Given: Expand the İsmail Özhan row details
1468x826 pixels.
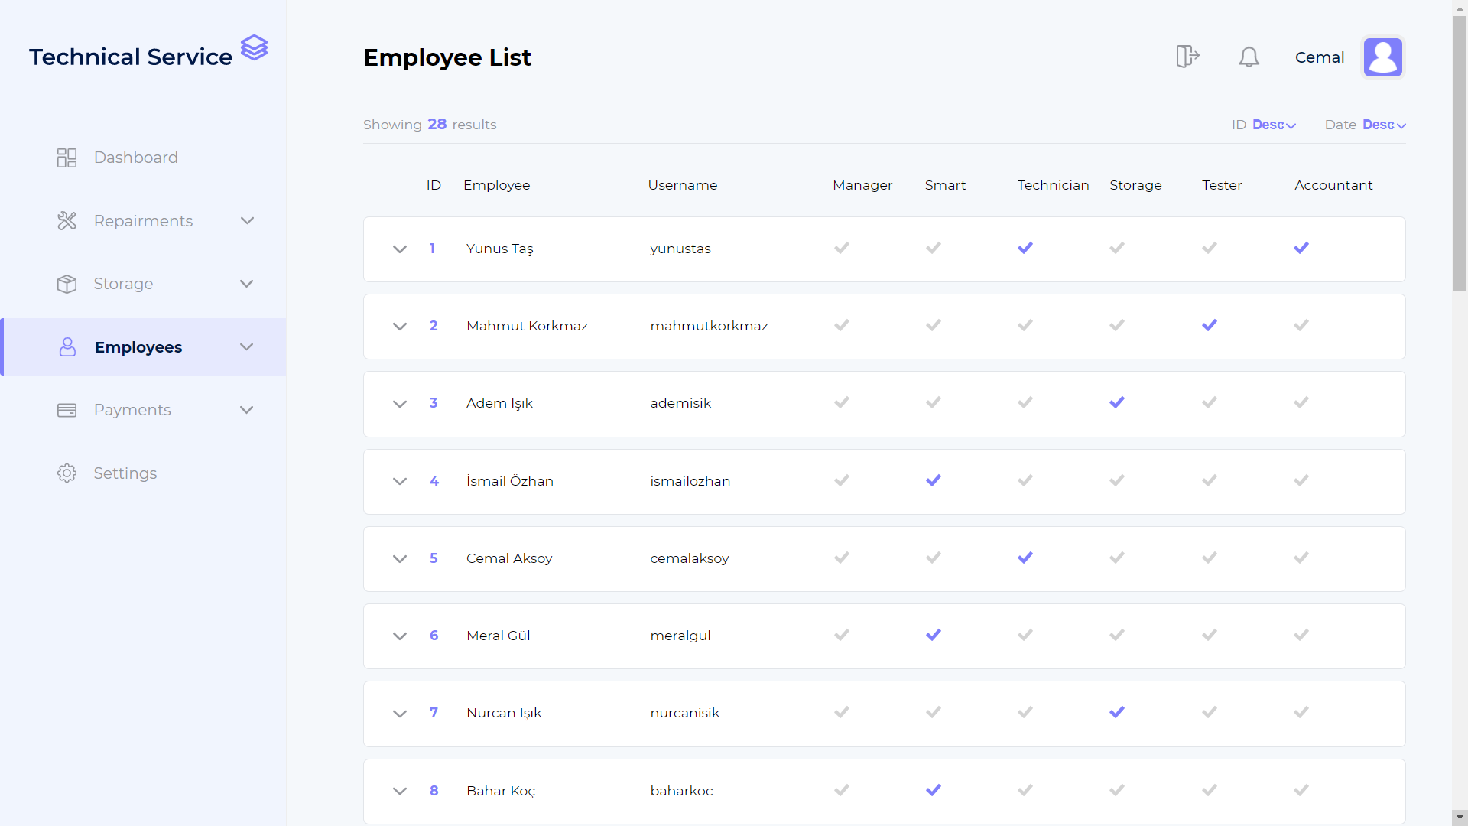Looking at the screenshot, I should point(400,482).
